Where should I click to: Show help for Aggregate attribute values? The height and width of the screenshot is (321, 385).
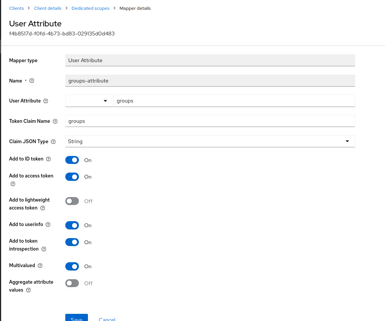28,290
